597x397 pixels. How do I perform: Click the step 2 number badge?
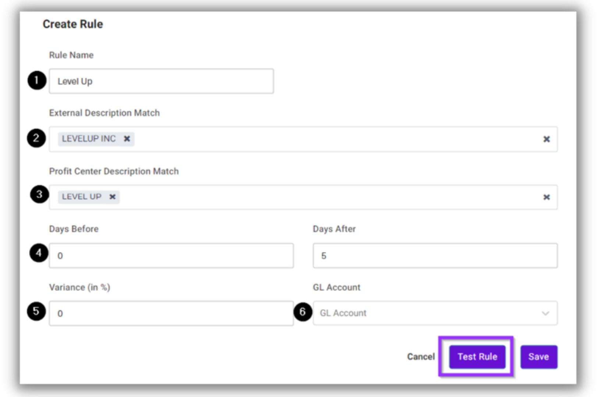[x=36, y=138]
